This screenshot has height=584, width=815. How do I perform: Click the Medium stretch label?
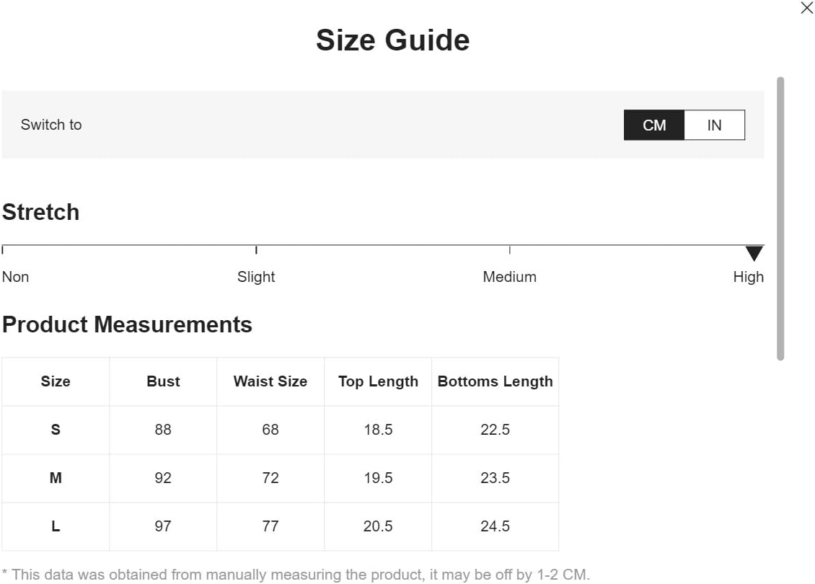[509, 277]
